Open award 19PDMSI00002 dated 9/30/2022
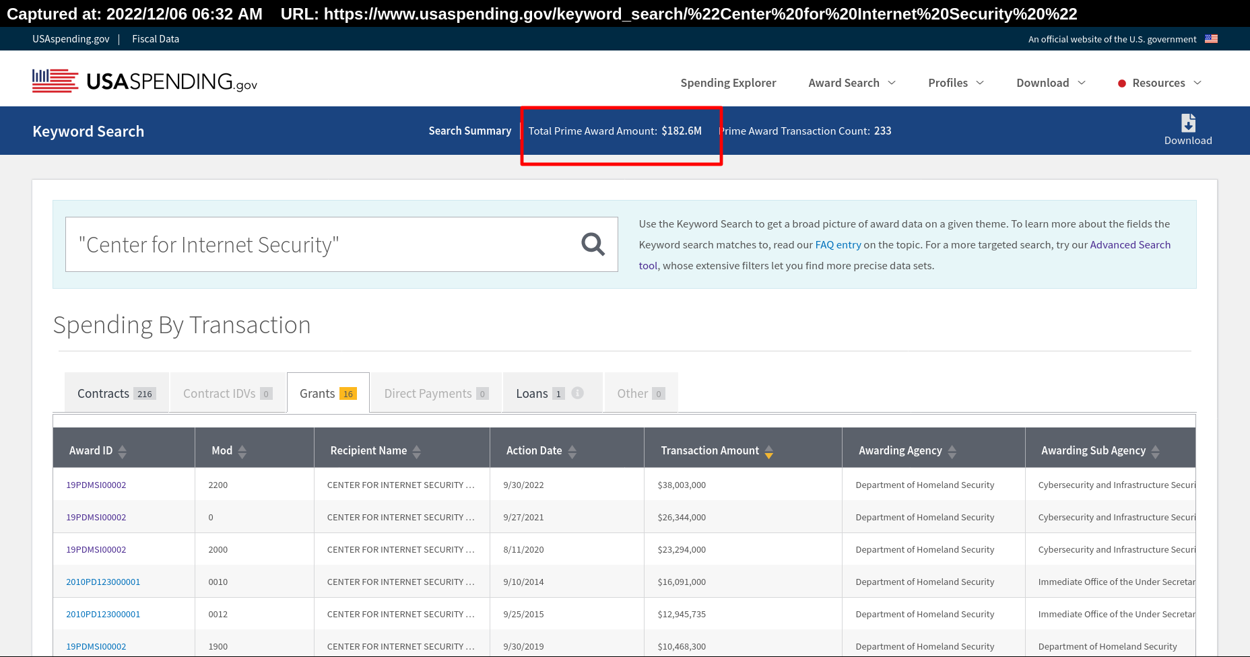The width and height of the screenshot is (1250, 657). pos(96,485)
